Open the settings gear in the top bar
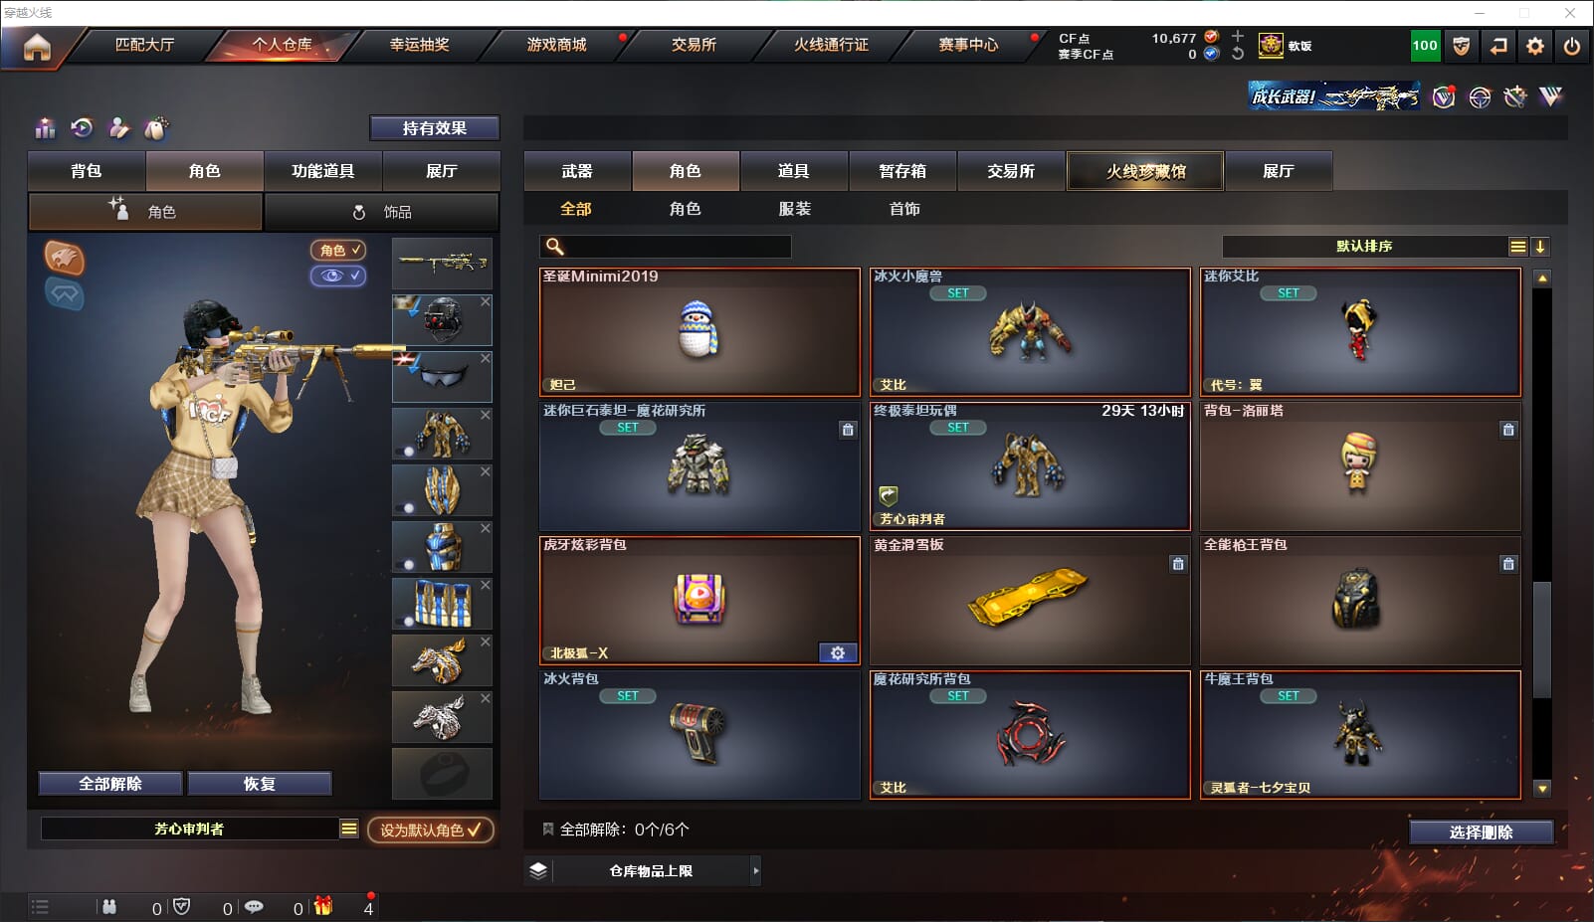 click(1535, 46)
